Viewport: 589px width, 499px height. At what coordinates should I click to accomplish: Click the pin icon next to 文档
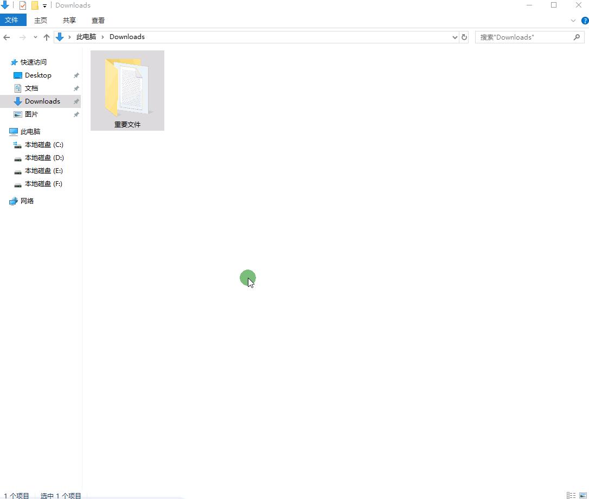(x=76, y=88)
